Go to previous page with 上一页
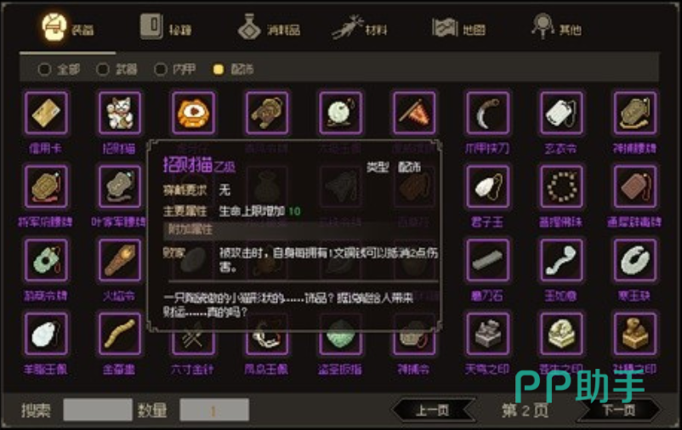 [x=433, y=410]
